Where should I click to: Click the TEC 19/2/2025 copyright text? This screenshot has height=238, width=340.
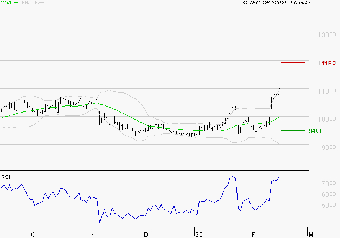coord(277,3)
